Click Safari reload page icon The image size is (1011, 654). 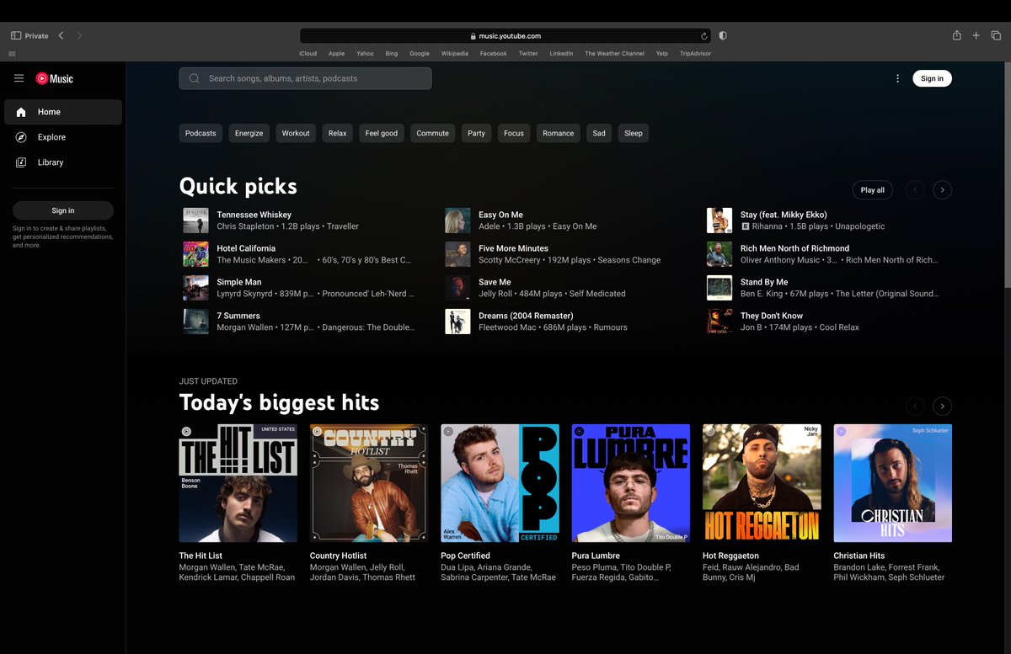tap(704, 36)
